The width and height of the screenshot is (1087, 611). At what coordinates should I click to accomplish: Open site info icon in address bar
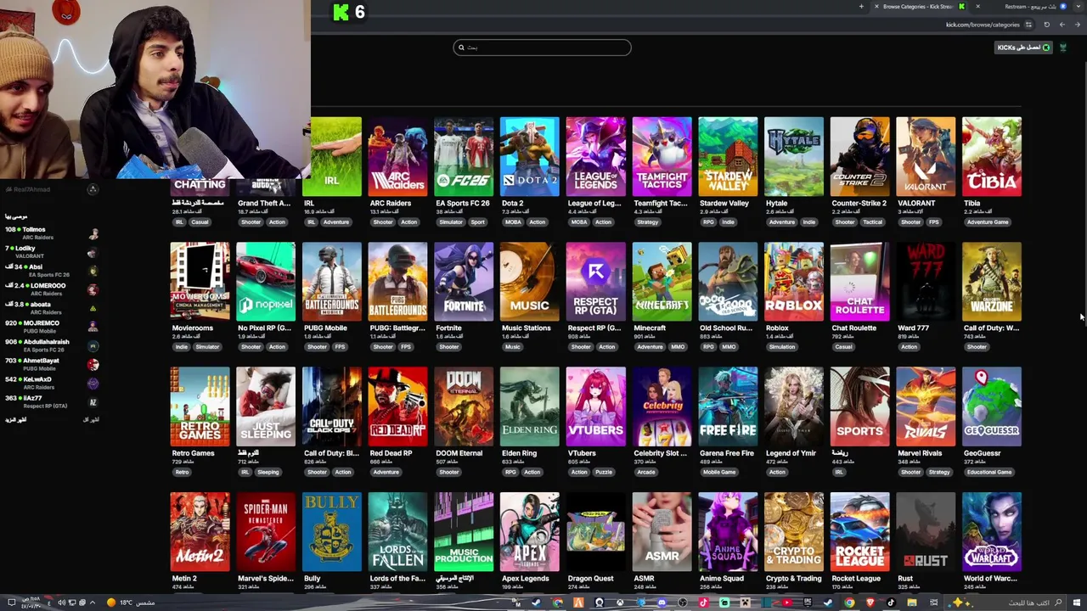[1028, 25]
